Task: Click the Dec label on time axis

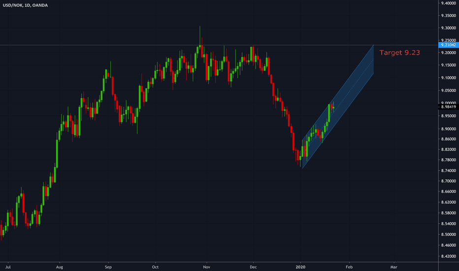Action: coord(253,267)
